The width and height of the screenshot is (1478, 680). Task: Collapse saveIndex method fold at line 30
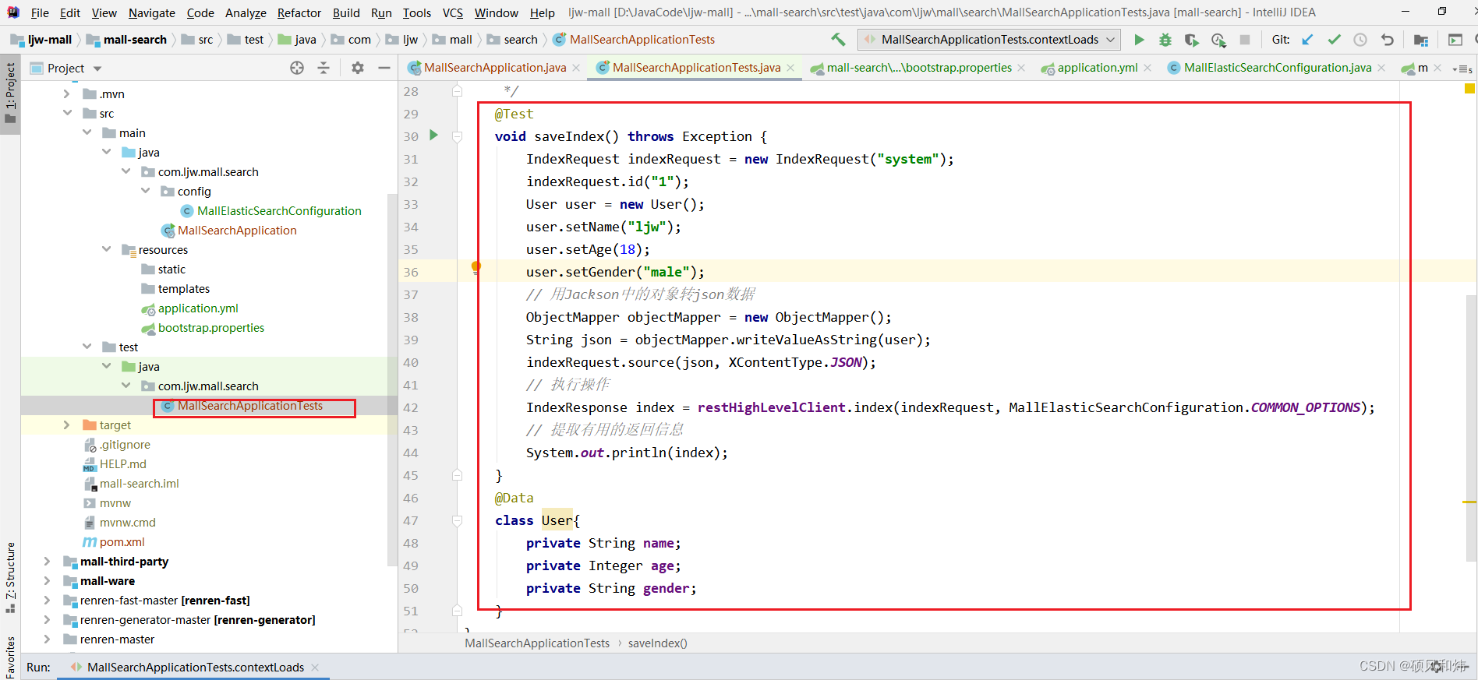[458, 136]
